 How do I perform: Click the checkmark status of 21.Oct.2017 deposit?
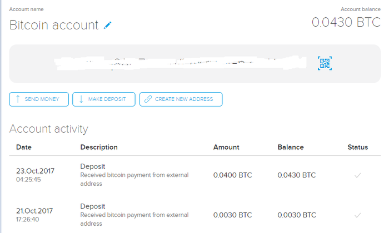357,215
